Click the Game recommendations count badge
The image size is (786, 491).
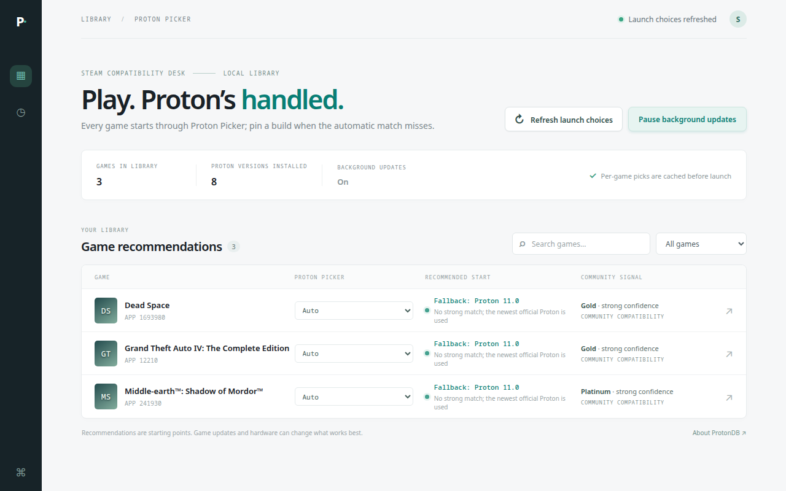tap(233, 247)
